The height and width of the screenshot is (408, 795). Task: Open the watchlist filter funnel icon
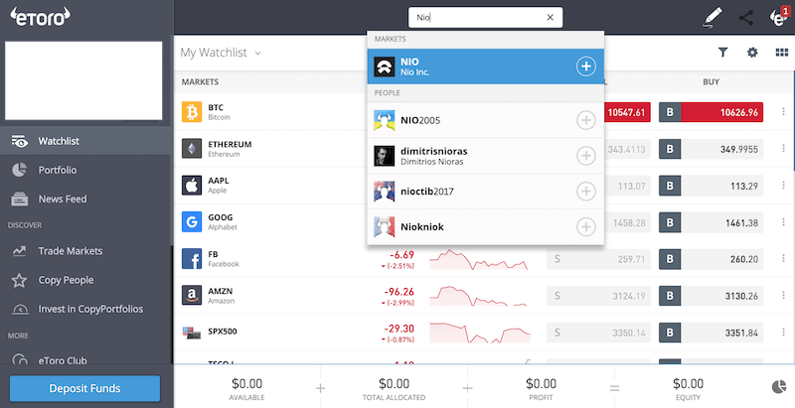tap(723, 53)
